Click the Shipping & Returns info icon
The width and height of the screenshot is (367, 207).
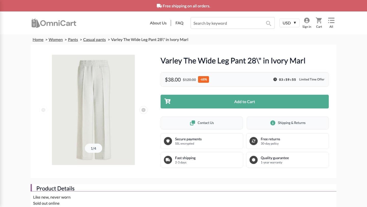pyautogui.click(x=273, y=123)
